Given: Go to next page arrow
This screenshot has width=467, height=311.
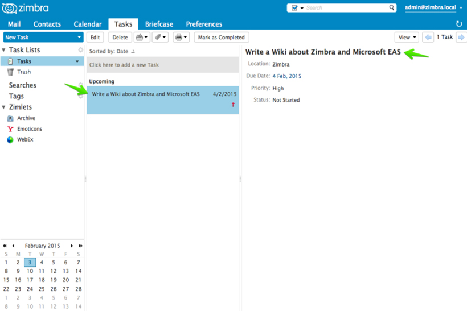Looking at the screenshot, I should point(461,37).
